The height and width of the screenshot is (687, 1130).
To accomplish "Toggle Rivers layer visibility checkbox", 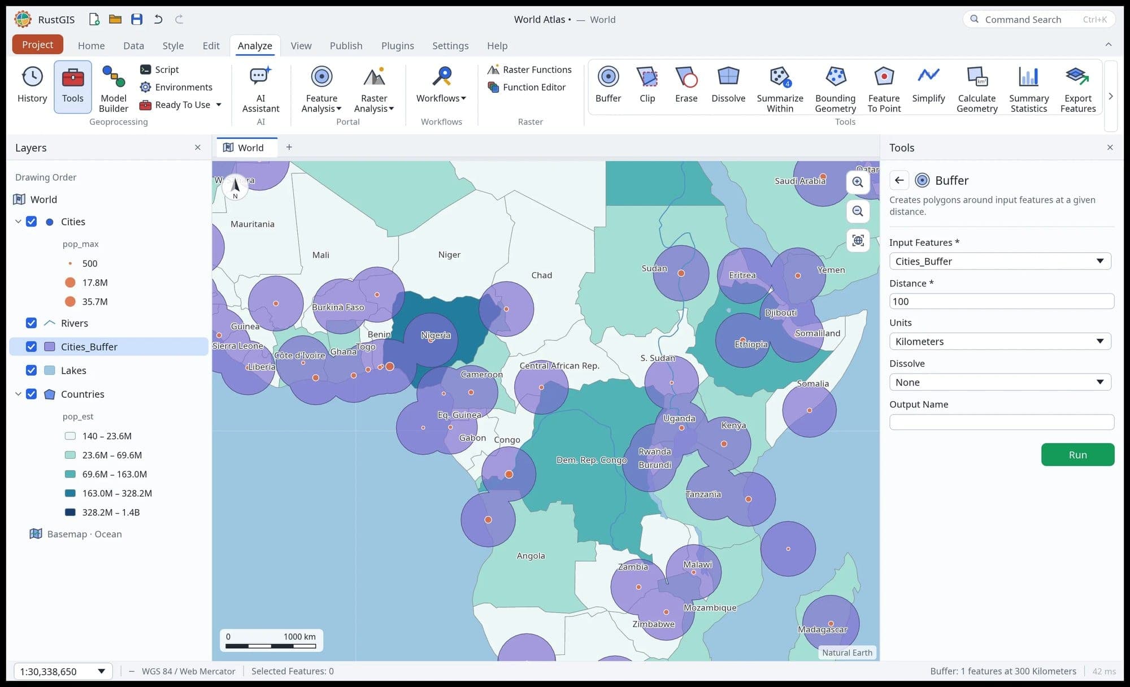I will point(32,323).
